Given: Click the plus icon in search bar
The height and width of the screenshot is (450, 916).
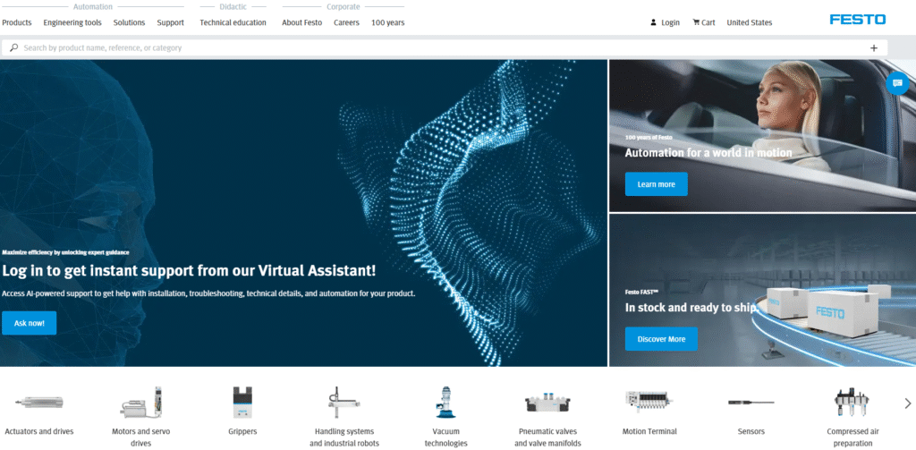Looking at the screenshot, I should (x=874, y=48).
